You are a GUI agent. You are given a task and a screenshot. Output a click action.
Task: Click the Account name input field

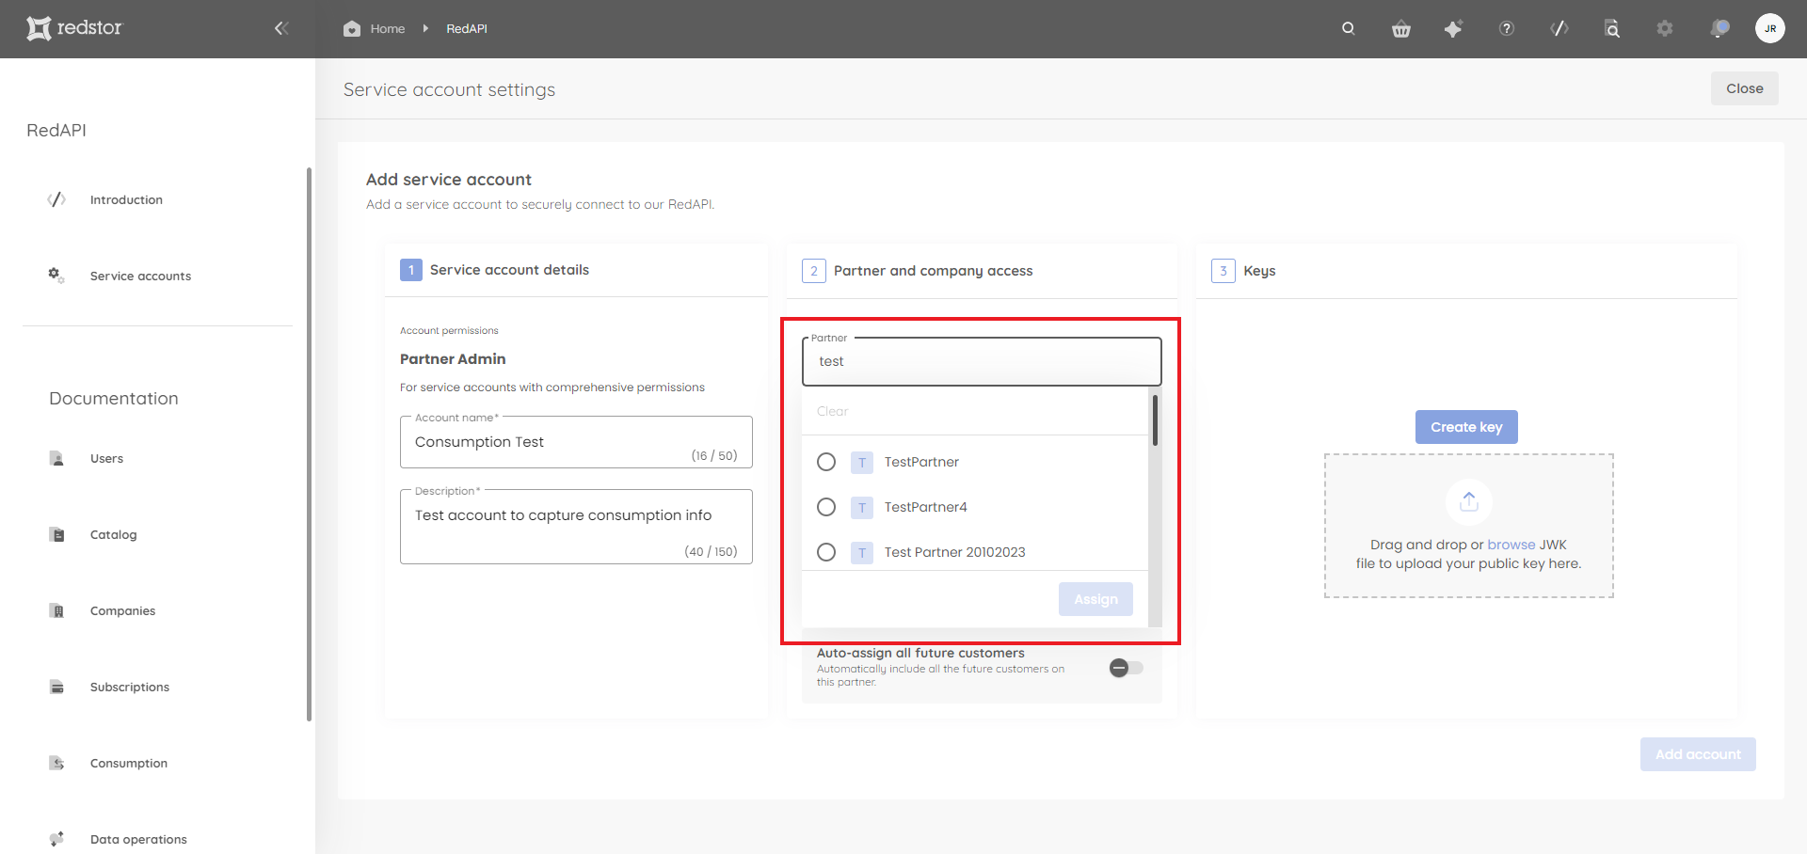(x=576, y=442)
